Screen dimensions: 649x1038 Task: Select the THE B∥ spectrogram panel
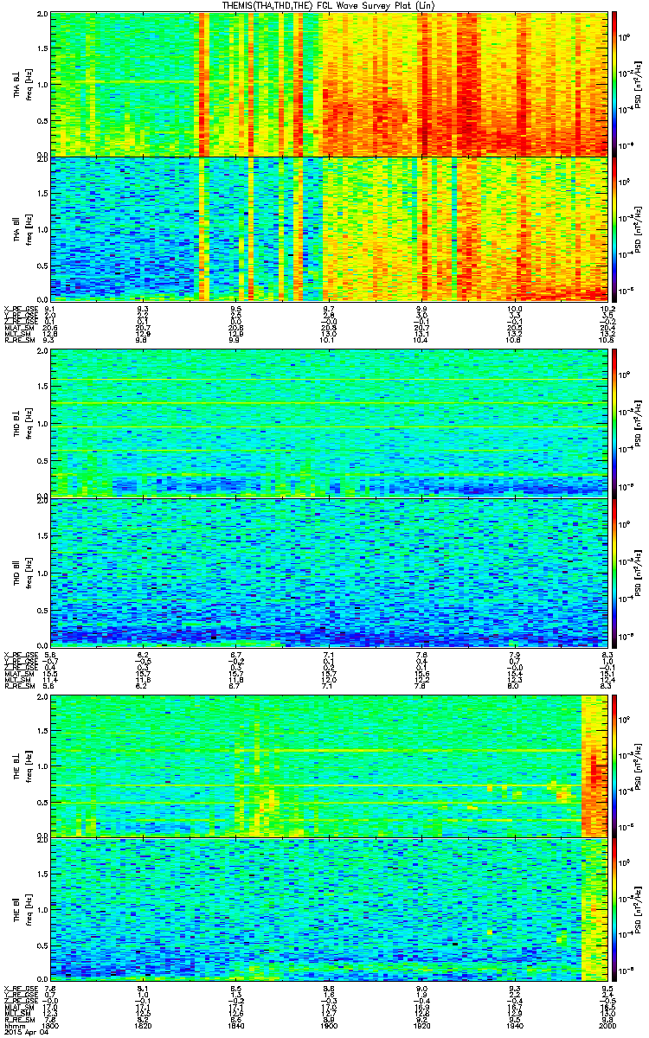point(329,910)
